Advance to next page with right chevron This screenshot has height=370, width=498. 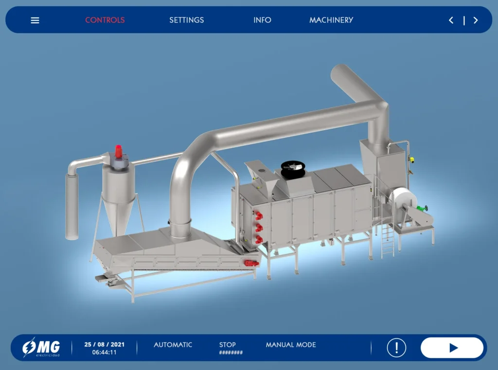pos(476,20)
